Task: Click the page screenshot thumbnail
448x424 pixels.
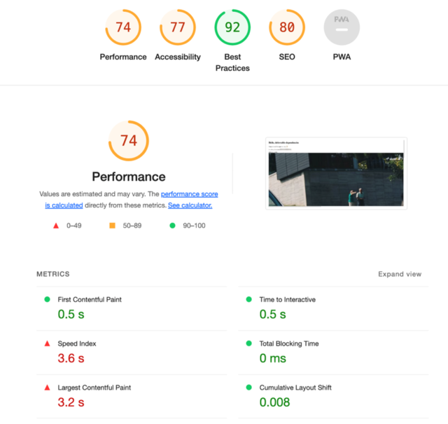Action: point(336,172)
